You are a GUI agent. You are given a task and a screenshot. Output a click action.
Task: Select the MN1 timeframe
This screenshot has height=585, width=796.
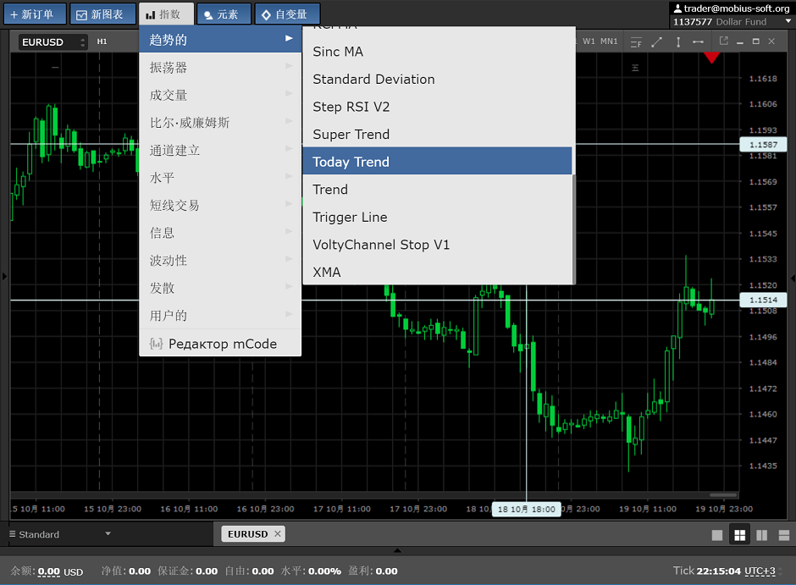609,41
